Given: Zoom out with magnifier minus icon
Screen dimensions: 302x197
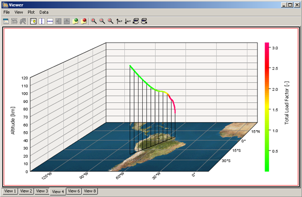Looking at the screenshot, I should tap(102, 21).
